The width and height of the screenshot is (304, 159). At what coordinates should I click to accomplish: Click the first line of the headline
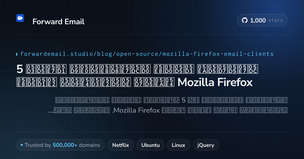click(x=137, y=69)
